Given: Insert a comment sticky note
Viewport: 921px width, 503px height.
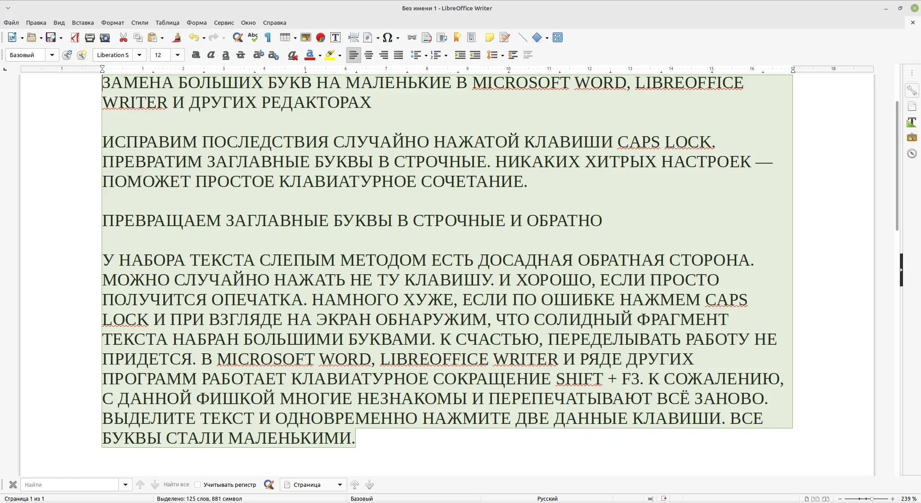Looking at the screenshot, I should 490,38.
